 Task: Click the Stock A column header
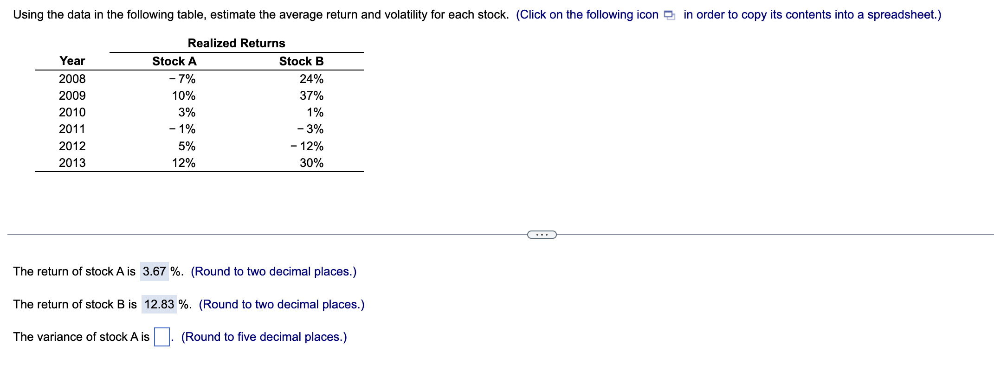174,61
